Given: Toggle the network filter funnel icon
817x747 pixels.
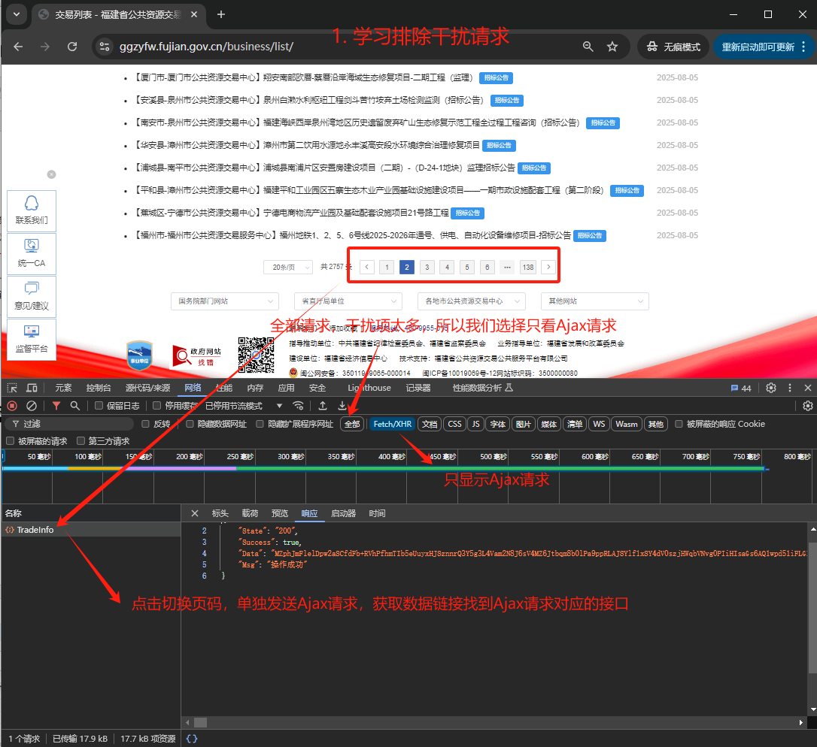Looking at the screenshot, I should pyautogui.click(x=56, y=406).
